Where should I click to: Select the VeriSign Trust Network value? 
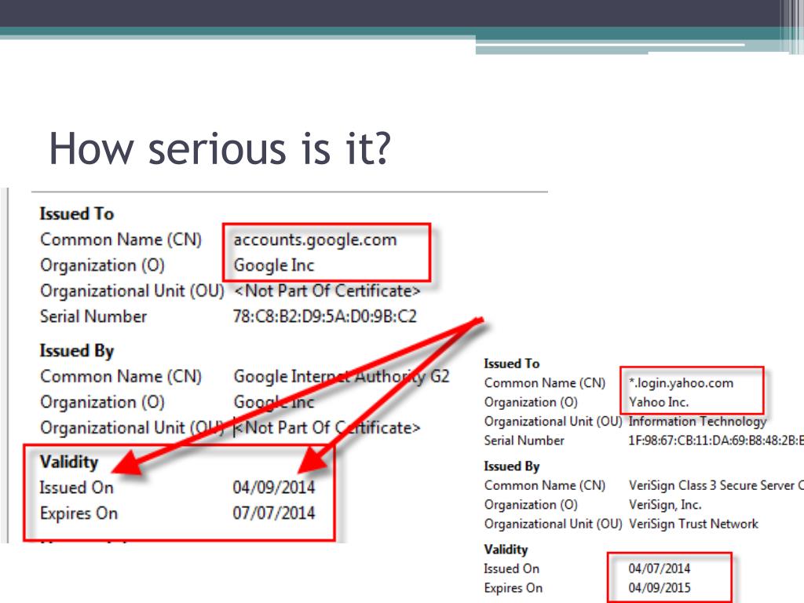693,524
